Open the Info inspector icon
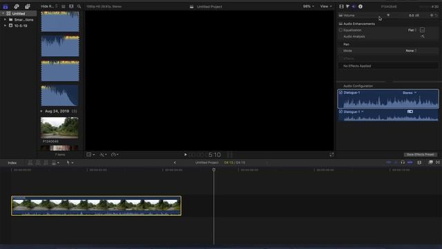This screenshot has height=249, width=442. coord(361,6)
